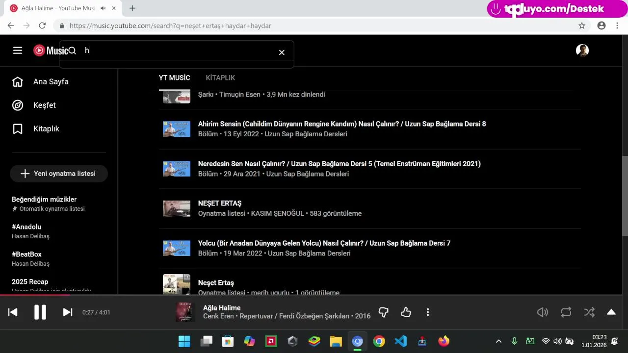Open the taskbar clock and date
The height and width of the screenshot is (353, 628).
[x=594, y=341]
